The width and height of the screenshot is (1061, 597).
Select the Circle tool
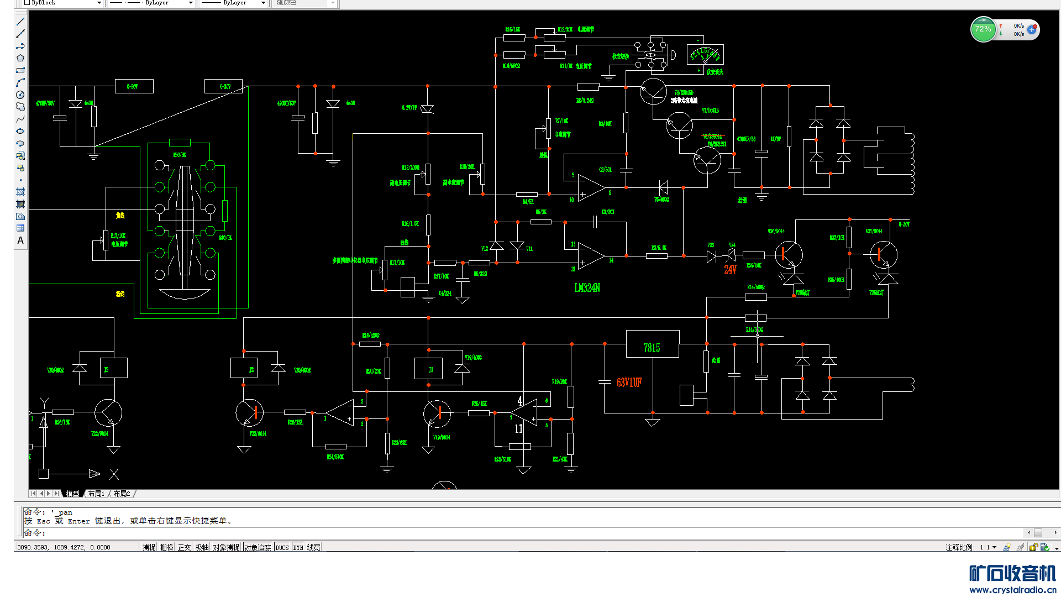pyautogui.click(x=20, y=95)
